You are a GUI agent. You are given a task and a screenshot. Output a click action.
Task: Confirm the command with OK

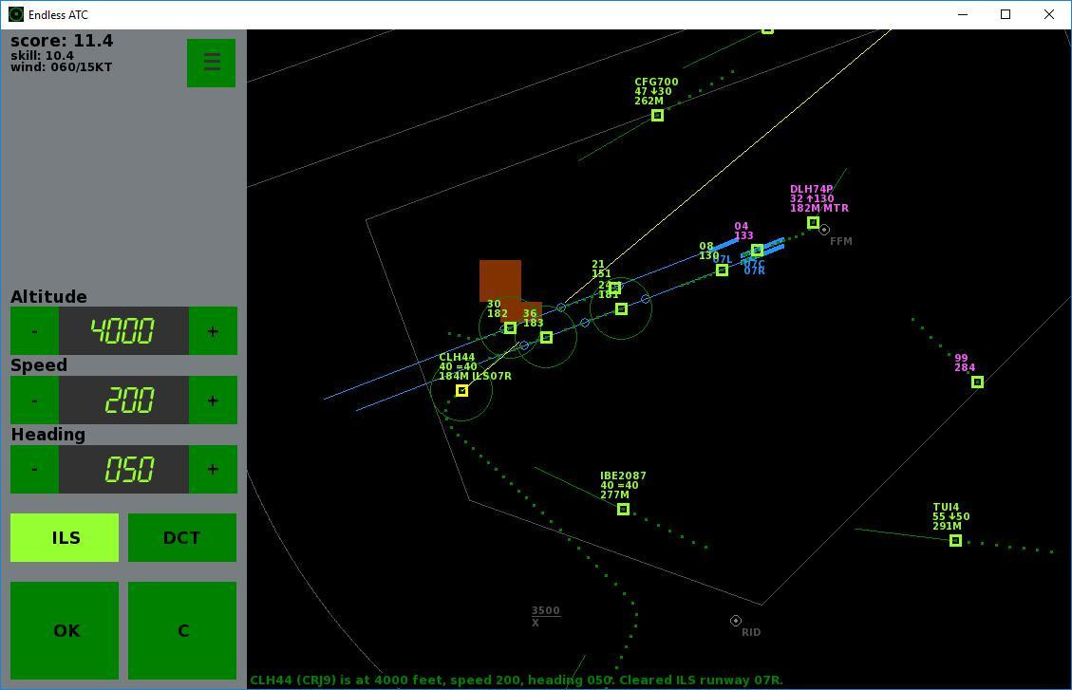65,630
